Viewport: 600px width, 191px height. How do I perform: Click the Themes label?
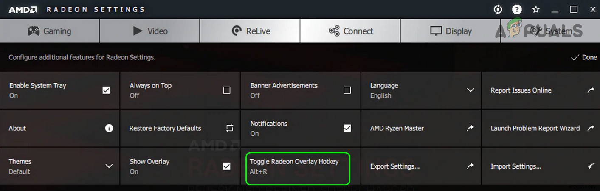click(x=20, y=162)
